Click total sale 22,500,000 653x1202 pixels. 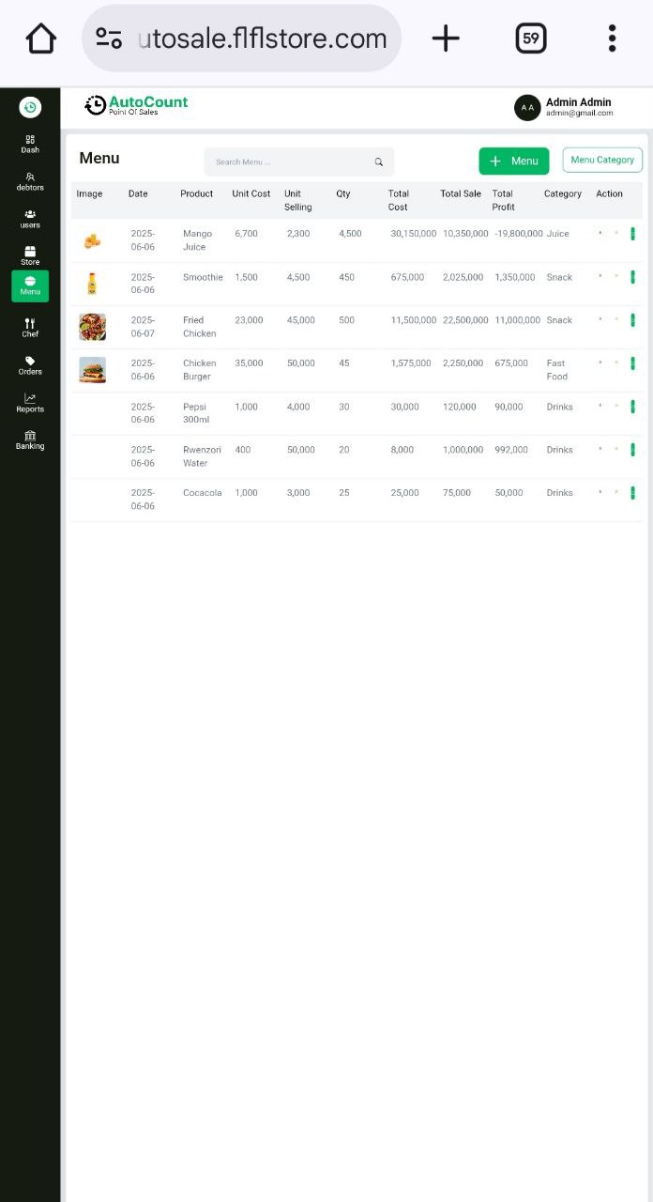click(x=465, y=320)
